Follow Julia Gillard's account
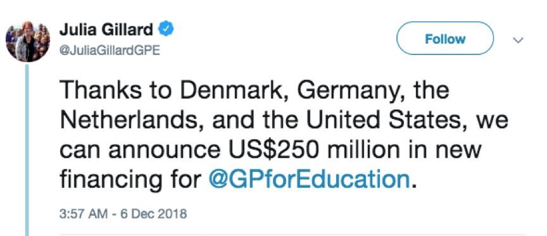This screenshot has height=236, width=547. [445, 39]
